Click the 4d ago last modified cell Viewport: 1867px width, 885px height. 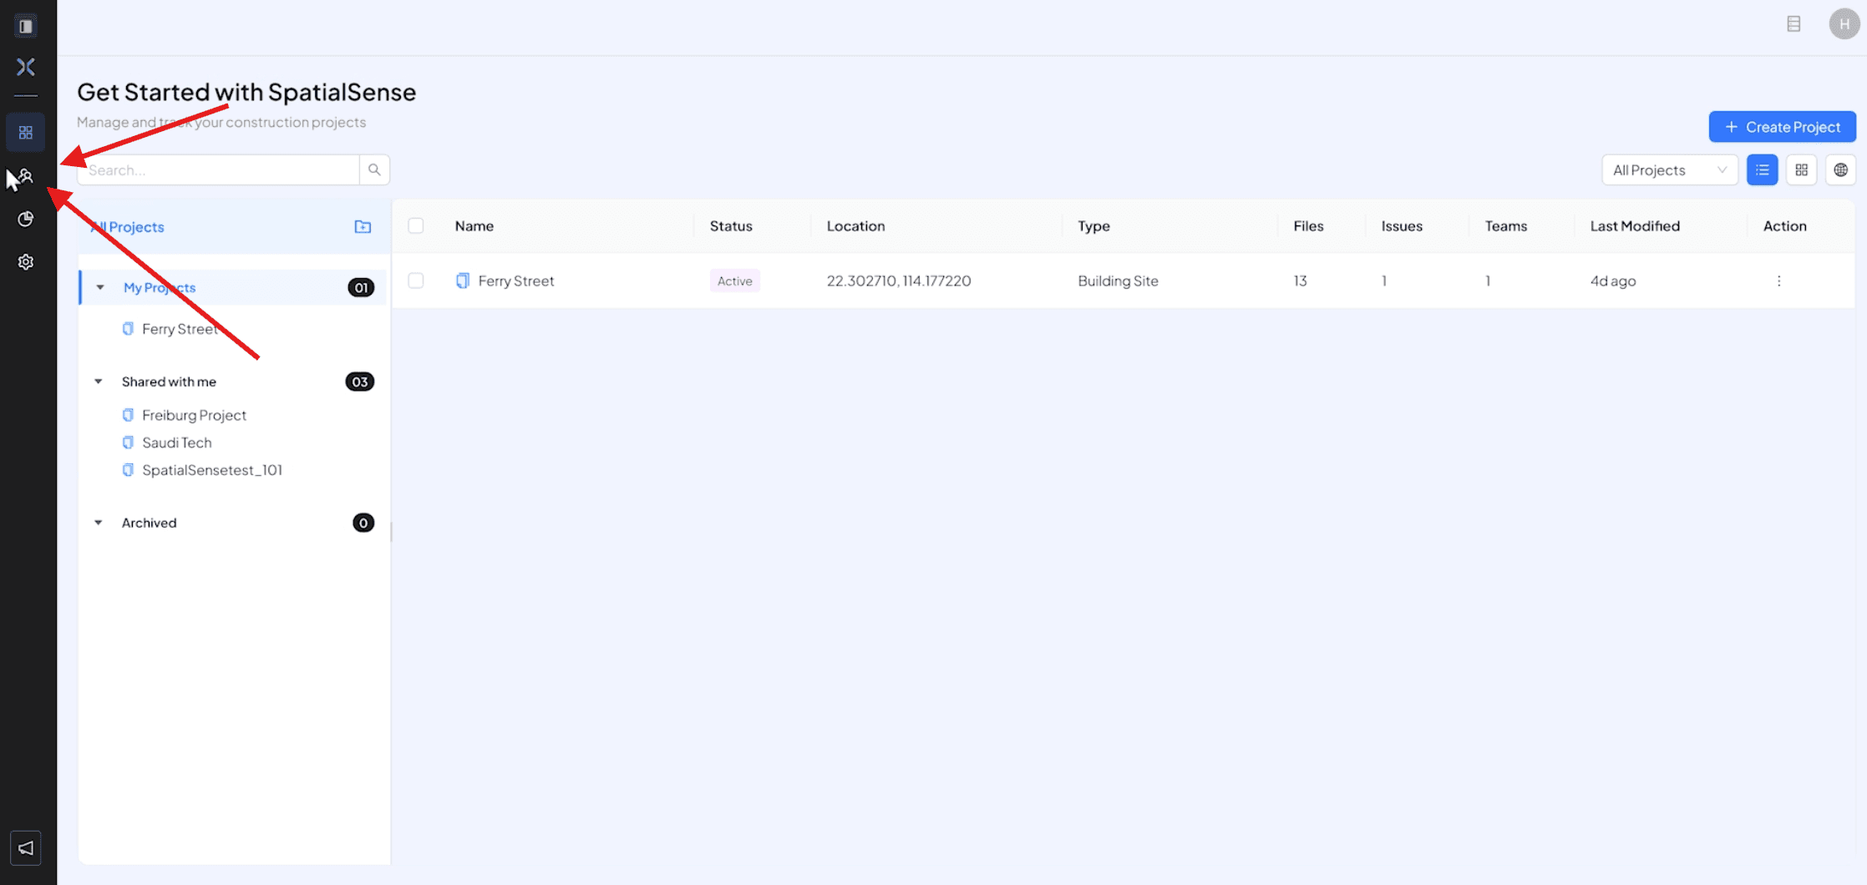tap(1612, 281)
